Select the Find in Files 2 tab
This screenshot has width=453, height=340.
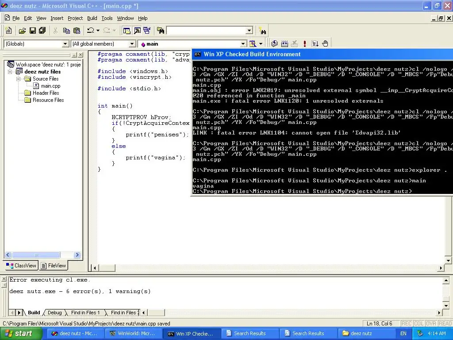123,313
